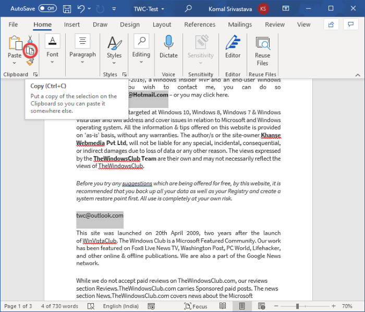This screenshot has height=312, width=365.
Task: Select the Home tab
Action: point(42,25)
